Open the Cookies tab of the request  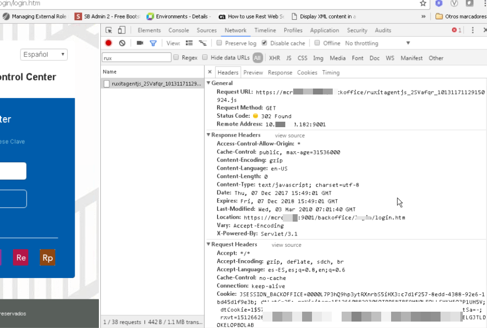point(307,72)
